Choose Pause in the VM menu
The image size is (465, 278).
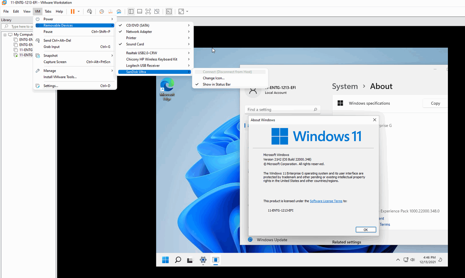[75, 32]
